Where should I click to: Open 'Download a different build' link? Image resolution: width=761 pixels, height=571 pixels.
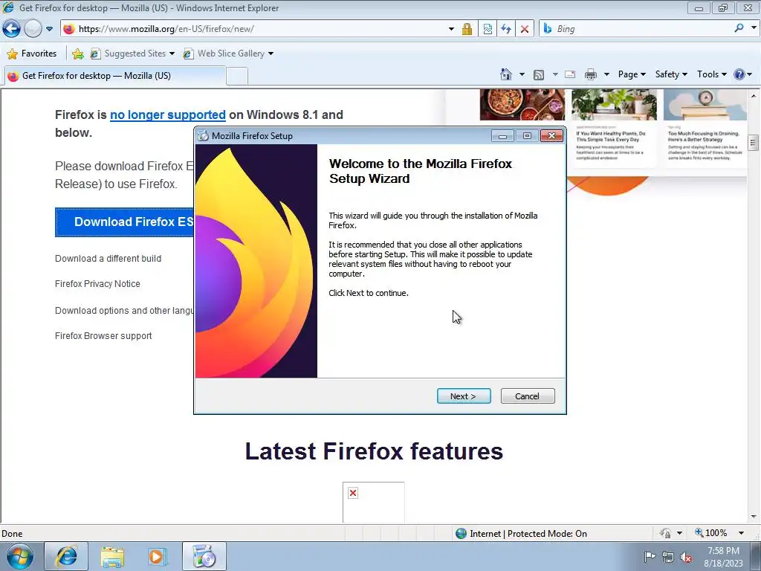pos(108,259)
